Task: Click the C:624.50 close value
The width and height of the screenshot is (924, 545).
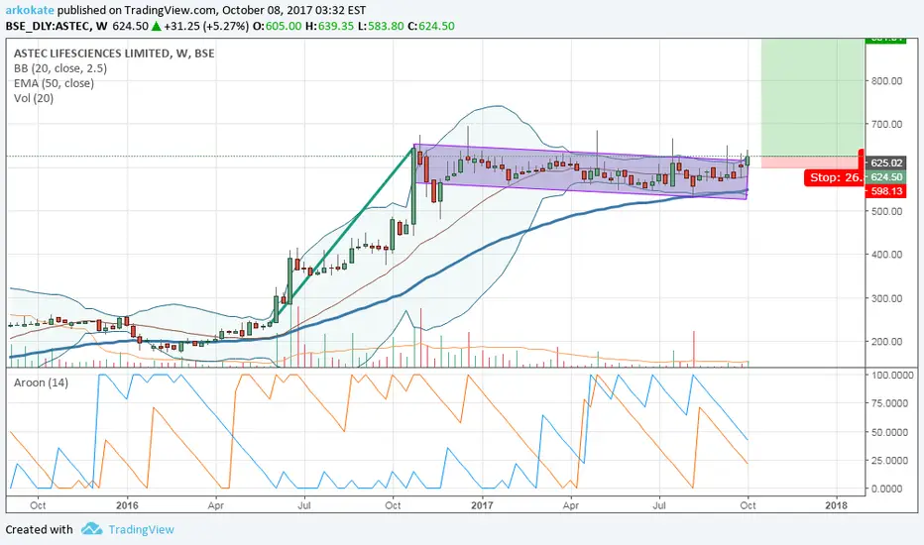Action: [431, 26]
